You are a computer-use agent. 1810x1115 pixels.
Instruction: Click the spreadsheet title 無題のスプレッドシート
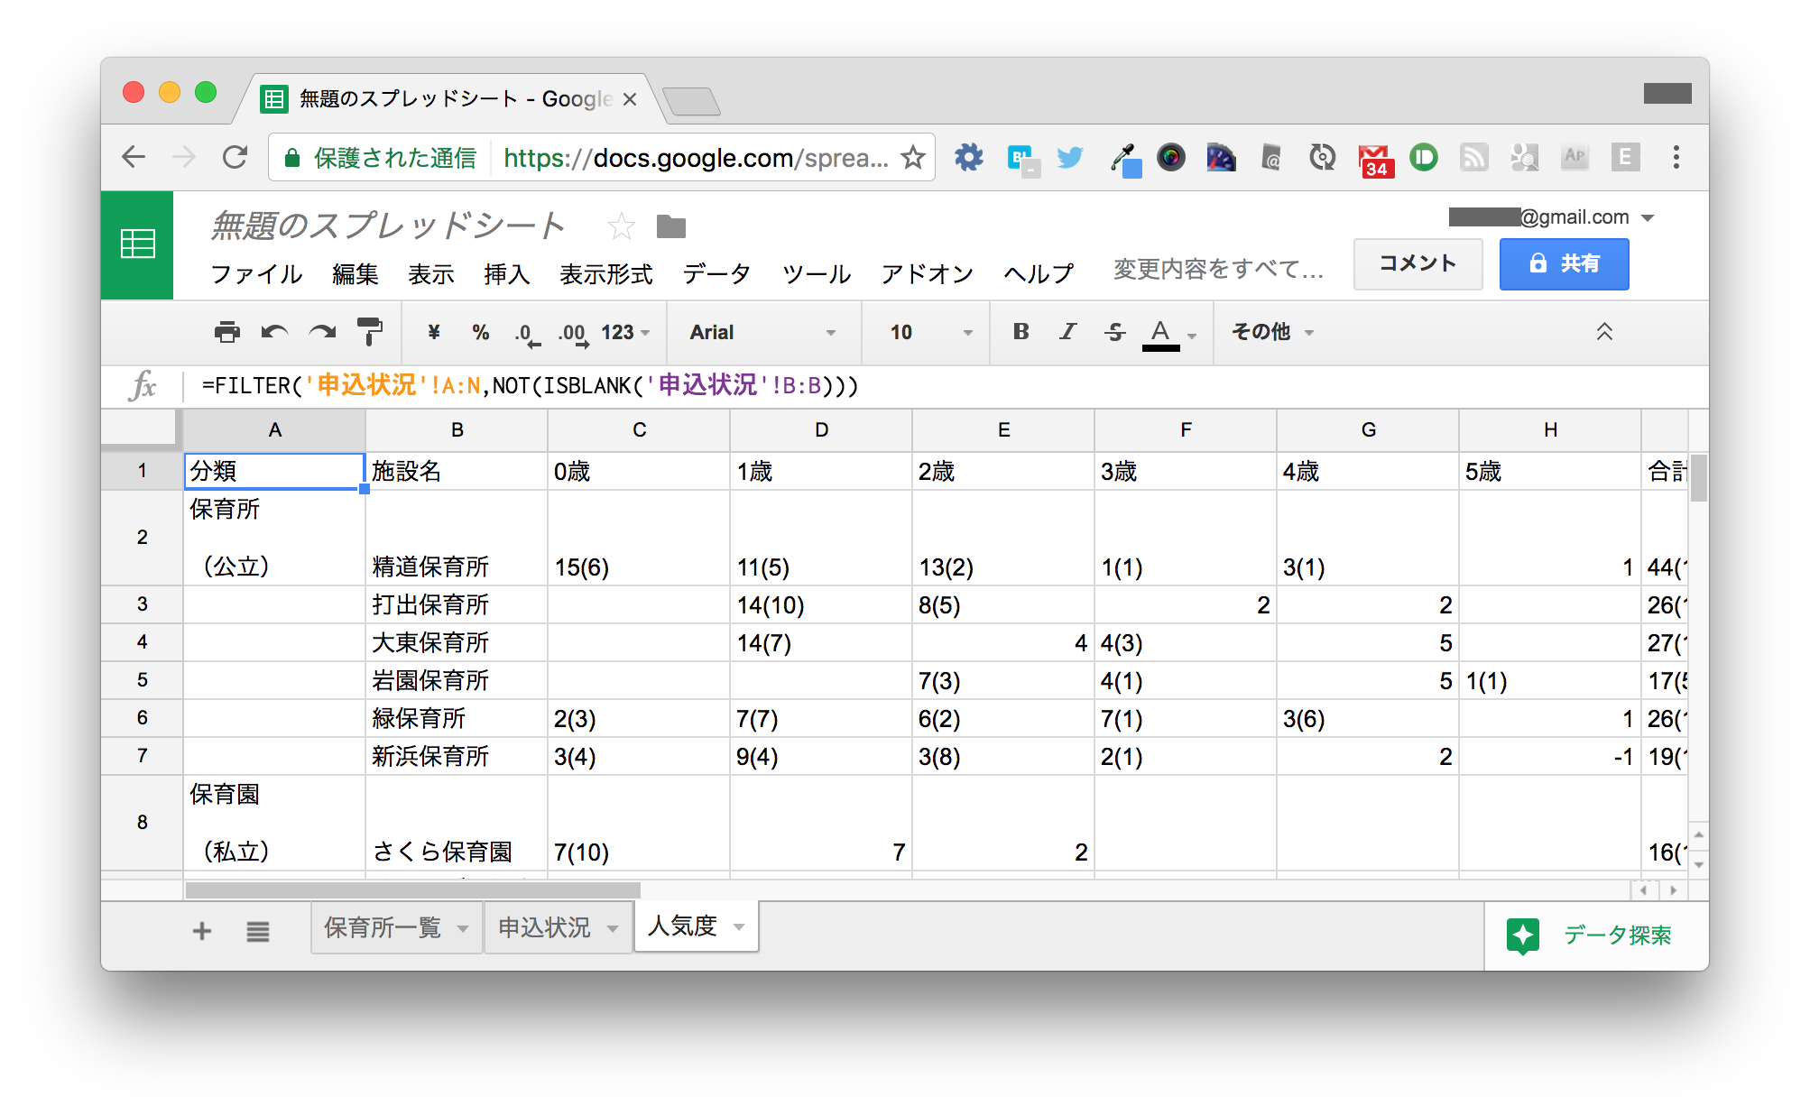tap(388, 226)
